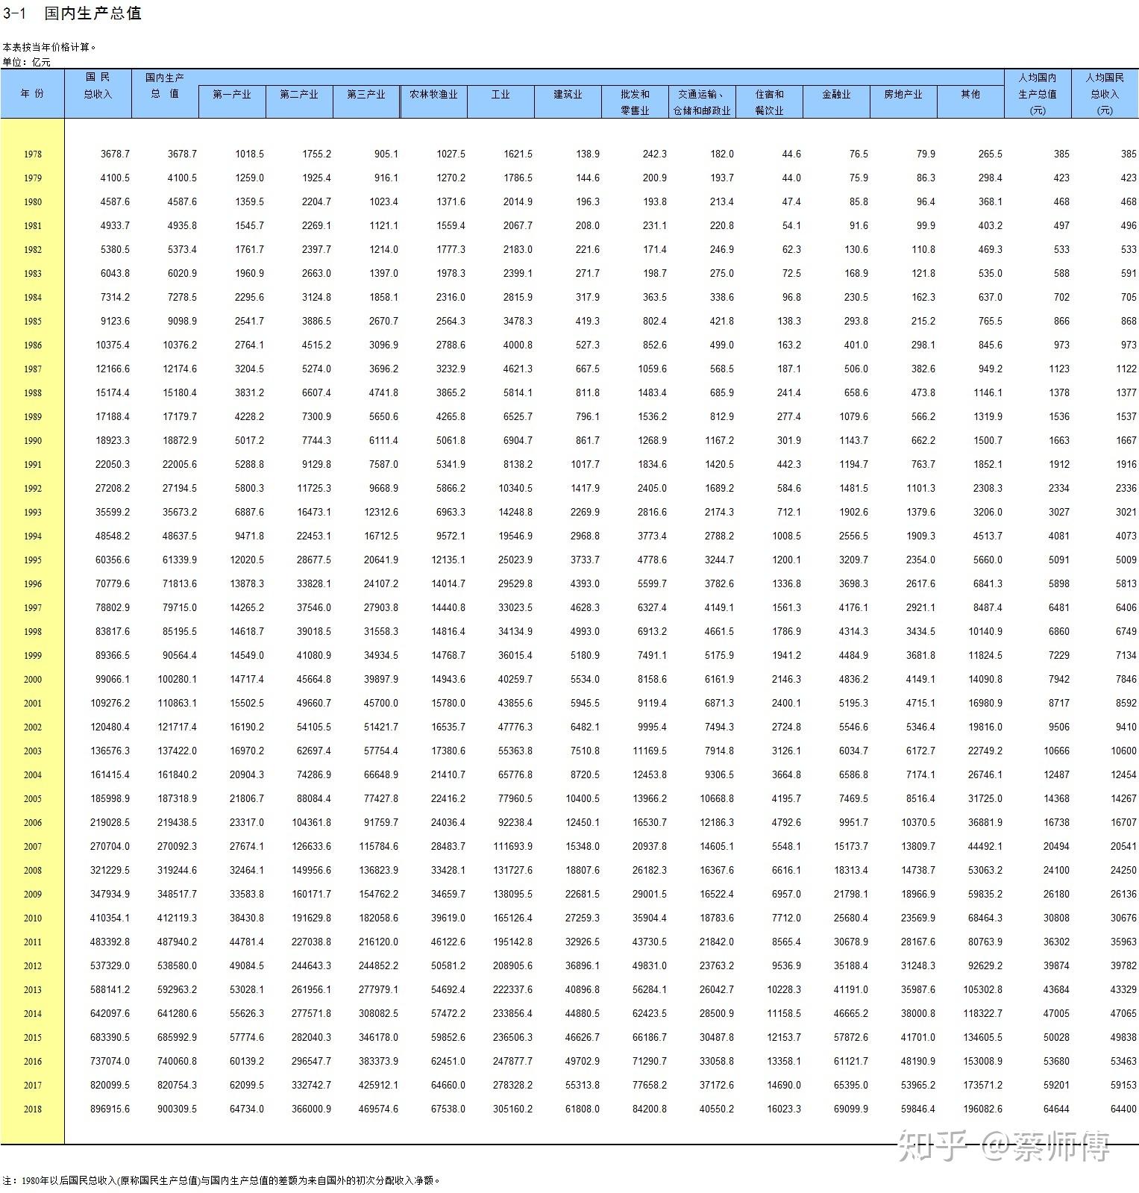This screenshot has width=1139, height=1193.
Task: Select the year label 2008
Action: click(x=32, y=871)
